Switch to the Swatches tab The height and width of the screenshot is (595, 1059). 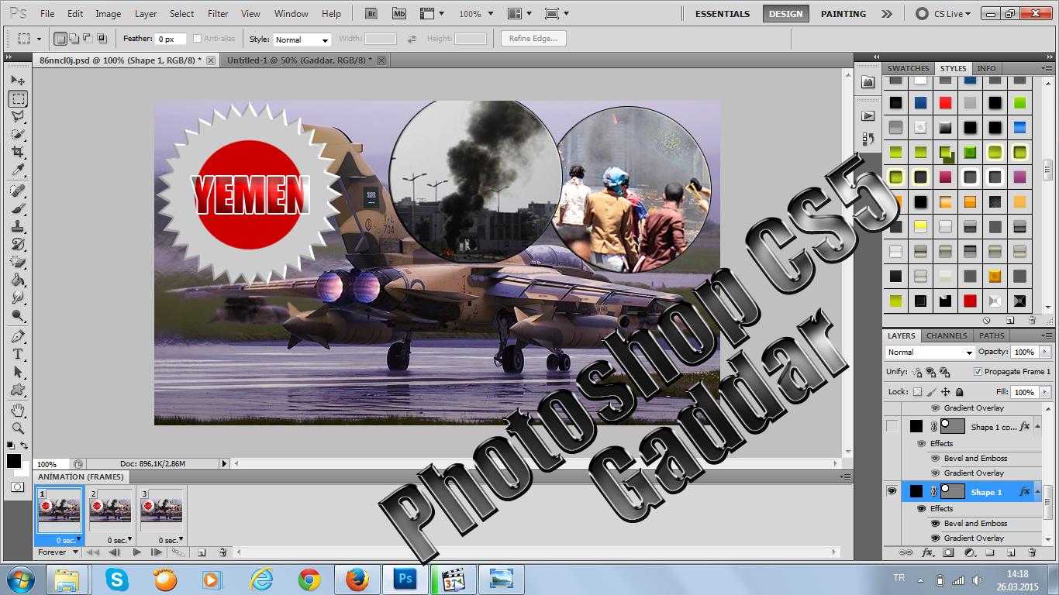tap(908, 68)
